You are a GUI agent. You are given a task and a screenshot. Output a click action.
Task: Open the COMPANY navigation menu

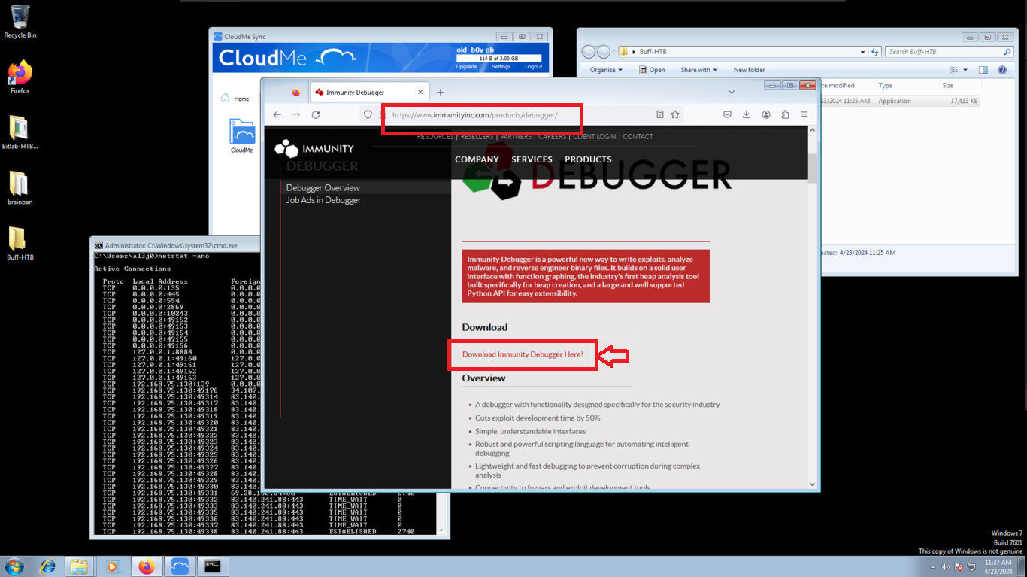477,159
